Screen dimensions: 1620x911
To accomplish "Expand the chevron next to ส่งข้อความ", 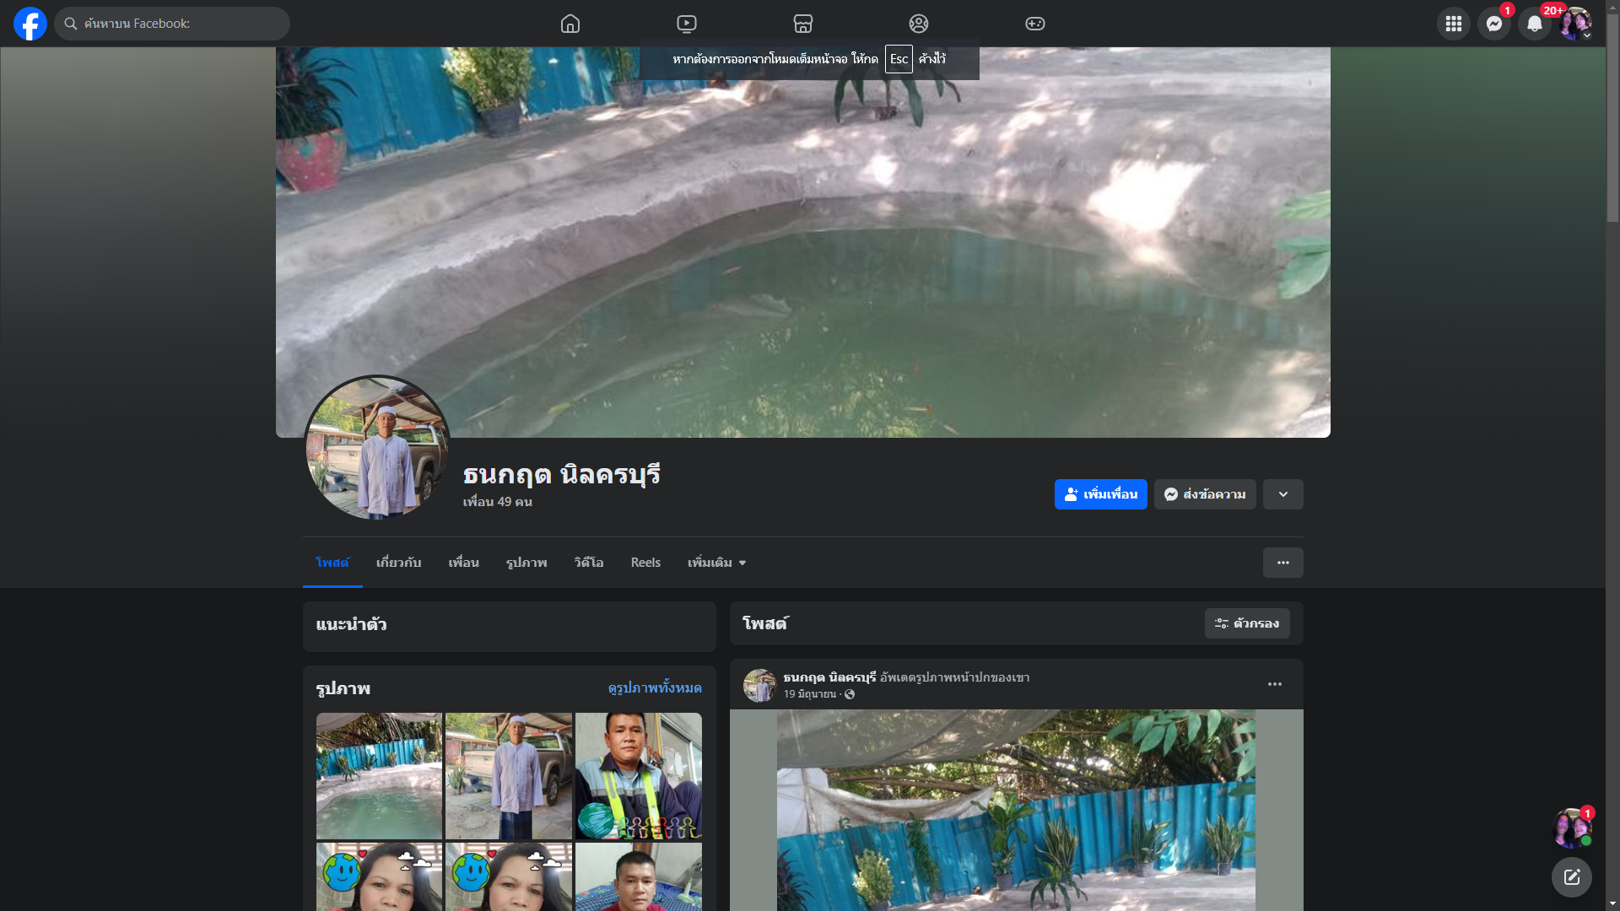I will [x=1282, y=494].
